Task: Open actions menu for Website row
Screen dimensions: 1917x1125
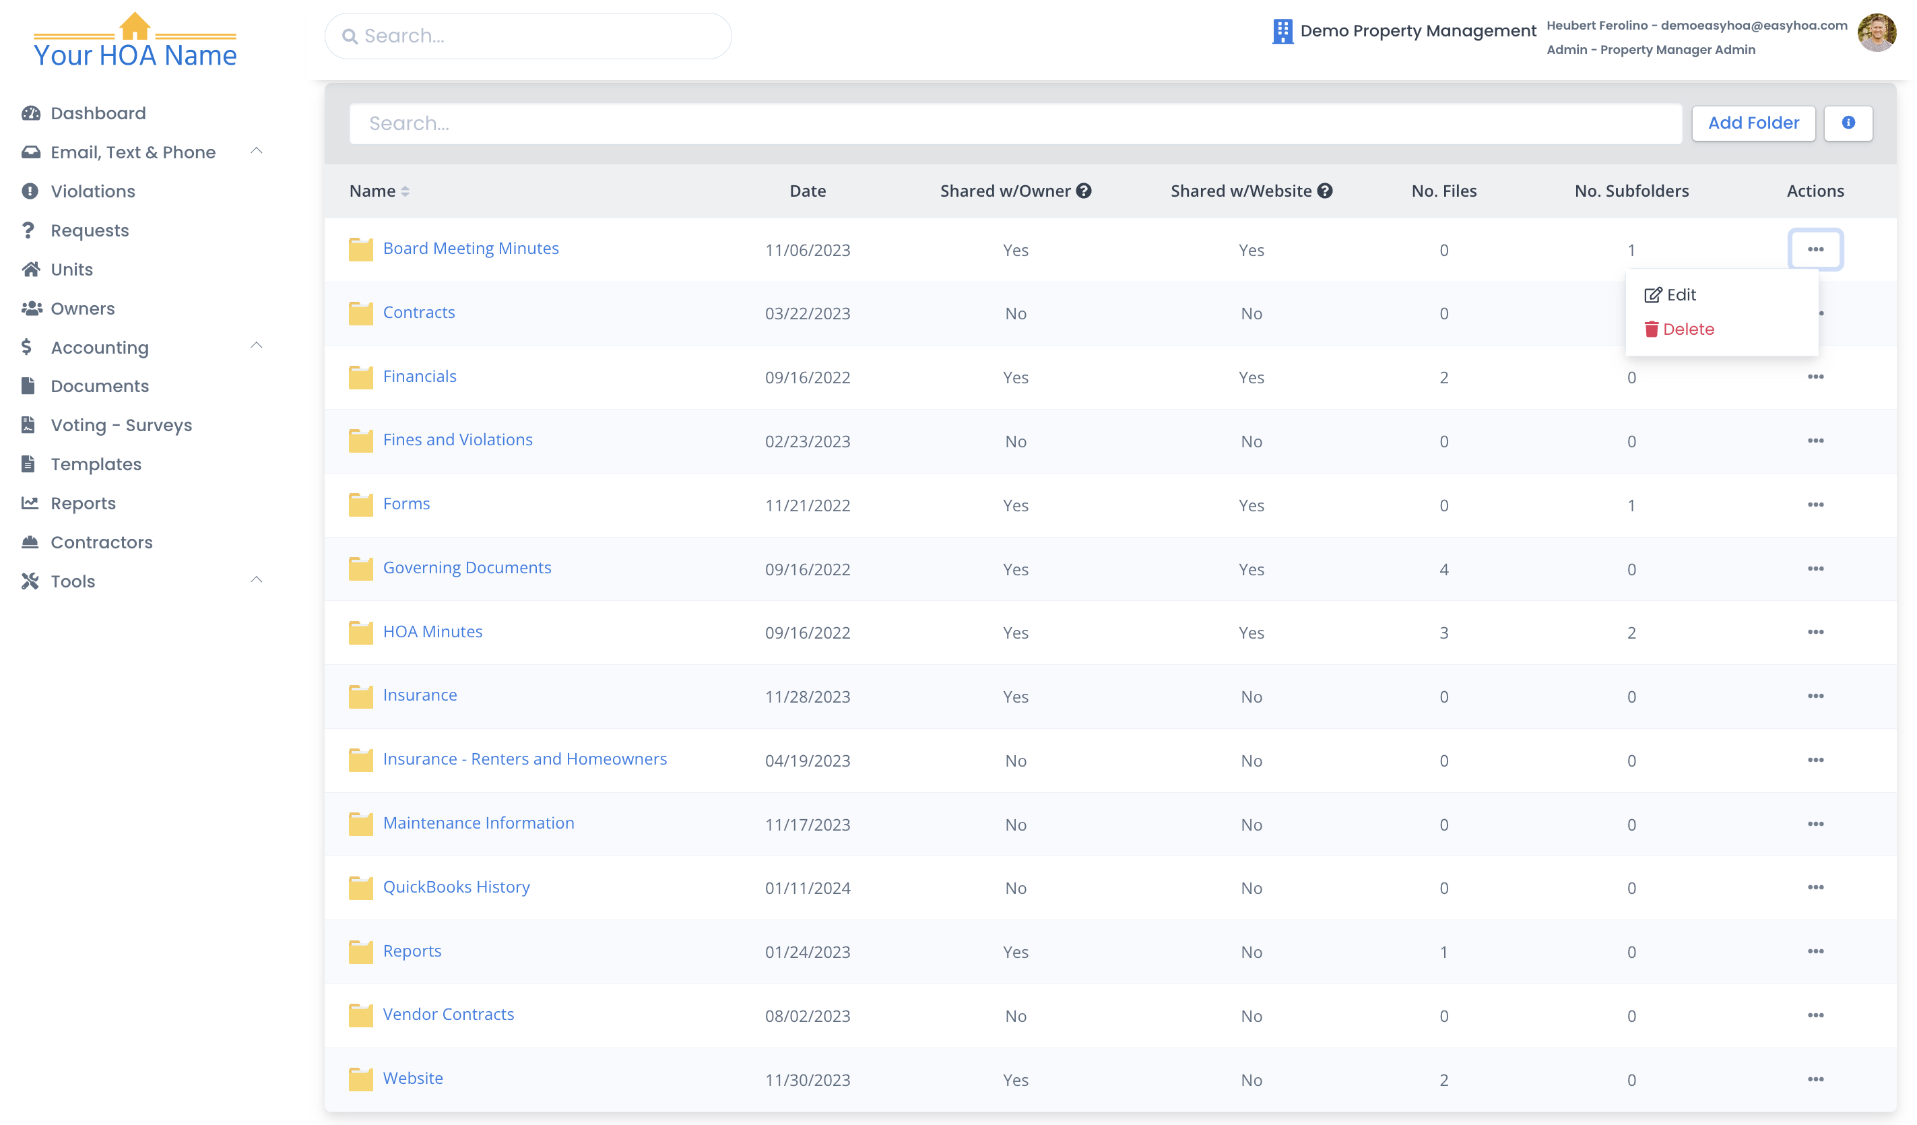Action: pos(1815,1079)
